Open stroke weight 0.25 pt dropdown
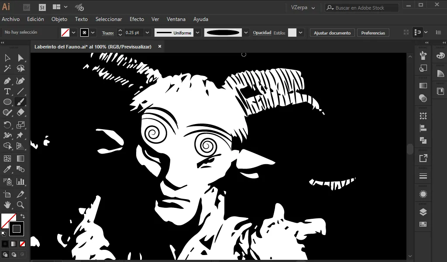The image size is (447, 262). [x=147, y=32]
